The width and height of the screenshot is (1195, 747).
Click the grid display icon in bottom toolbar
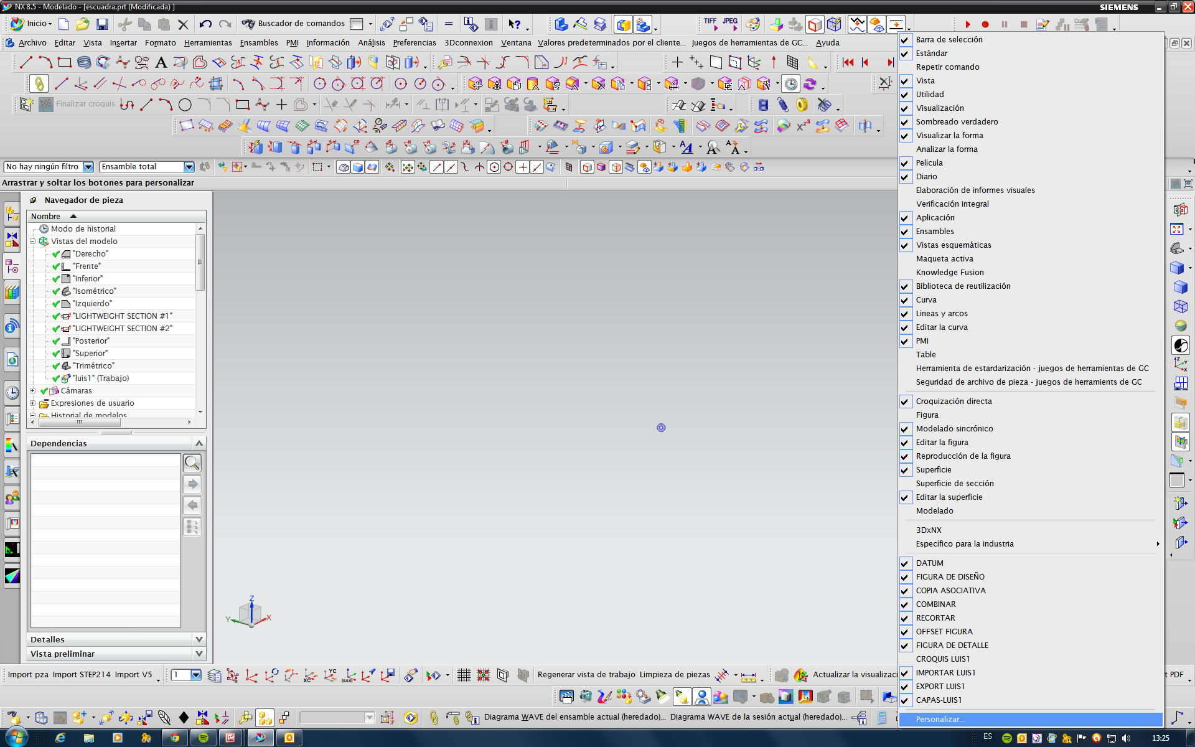(464, 675)
